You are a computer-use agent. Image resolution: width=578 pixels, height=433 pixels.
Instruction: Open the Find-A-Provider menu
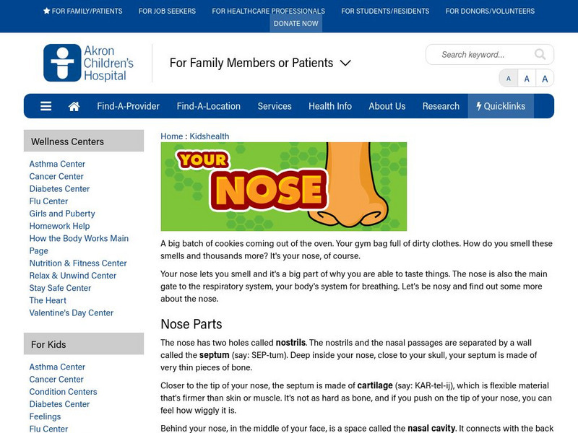click(128, 106)
